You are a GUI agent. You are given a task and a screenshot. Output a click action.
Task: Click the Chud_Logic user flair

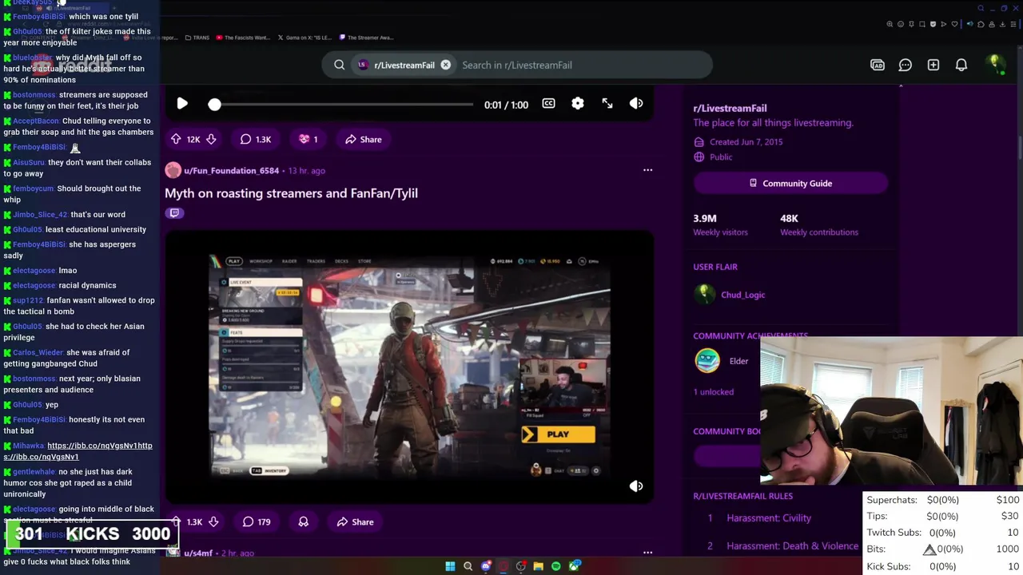pos(742,295)
